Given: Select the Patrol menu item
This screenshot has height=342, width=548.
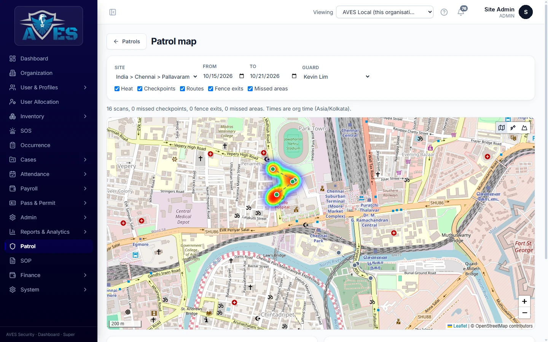Looking at the screenshot, I should [49, 246].
